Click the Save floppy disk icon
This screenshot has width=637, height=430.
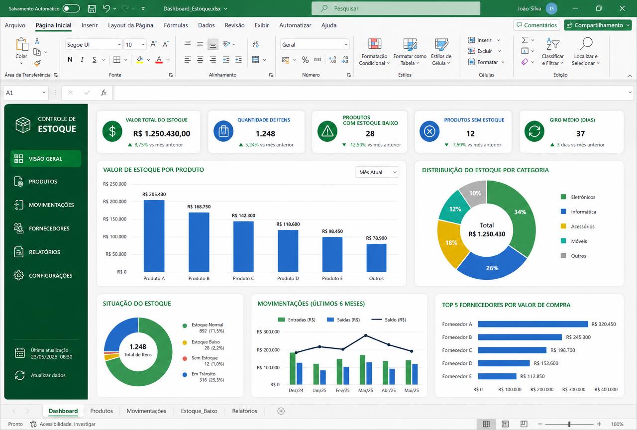coord(92,8)
